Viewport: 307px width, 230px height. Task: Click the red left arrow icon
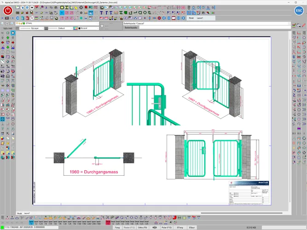coord(3,43)
